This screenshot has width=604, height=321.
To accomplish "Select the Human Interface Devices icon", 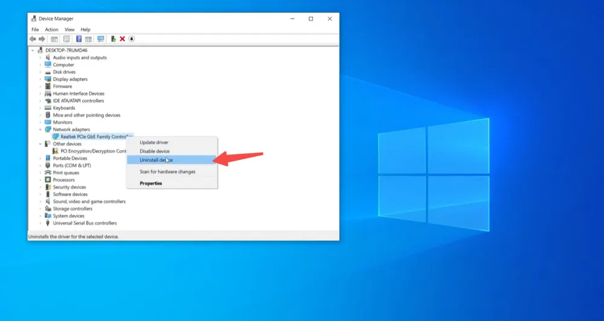I will tap(48, 94).
